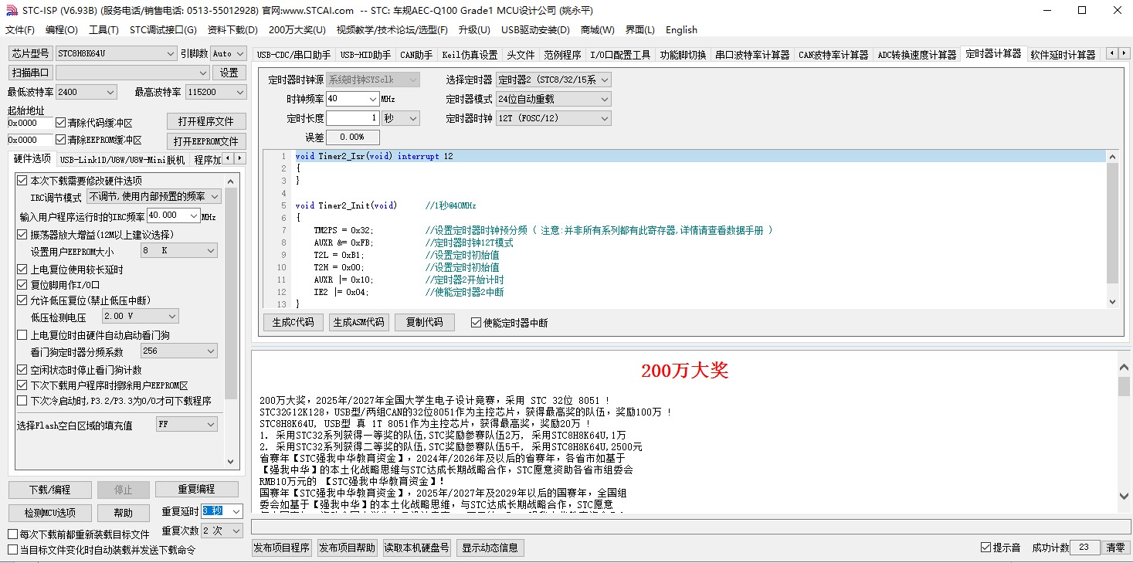
Task: Click 检测MCU选项 button
Action: coord(50,513)
